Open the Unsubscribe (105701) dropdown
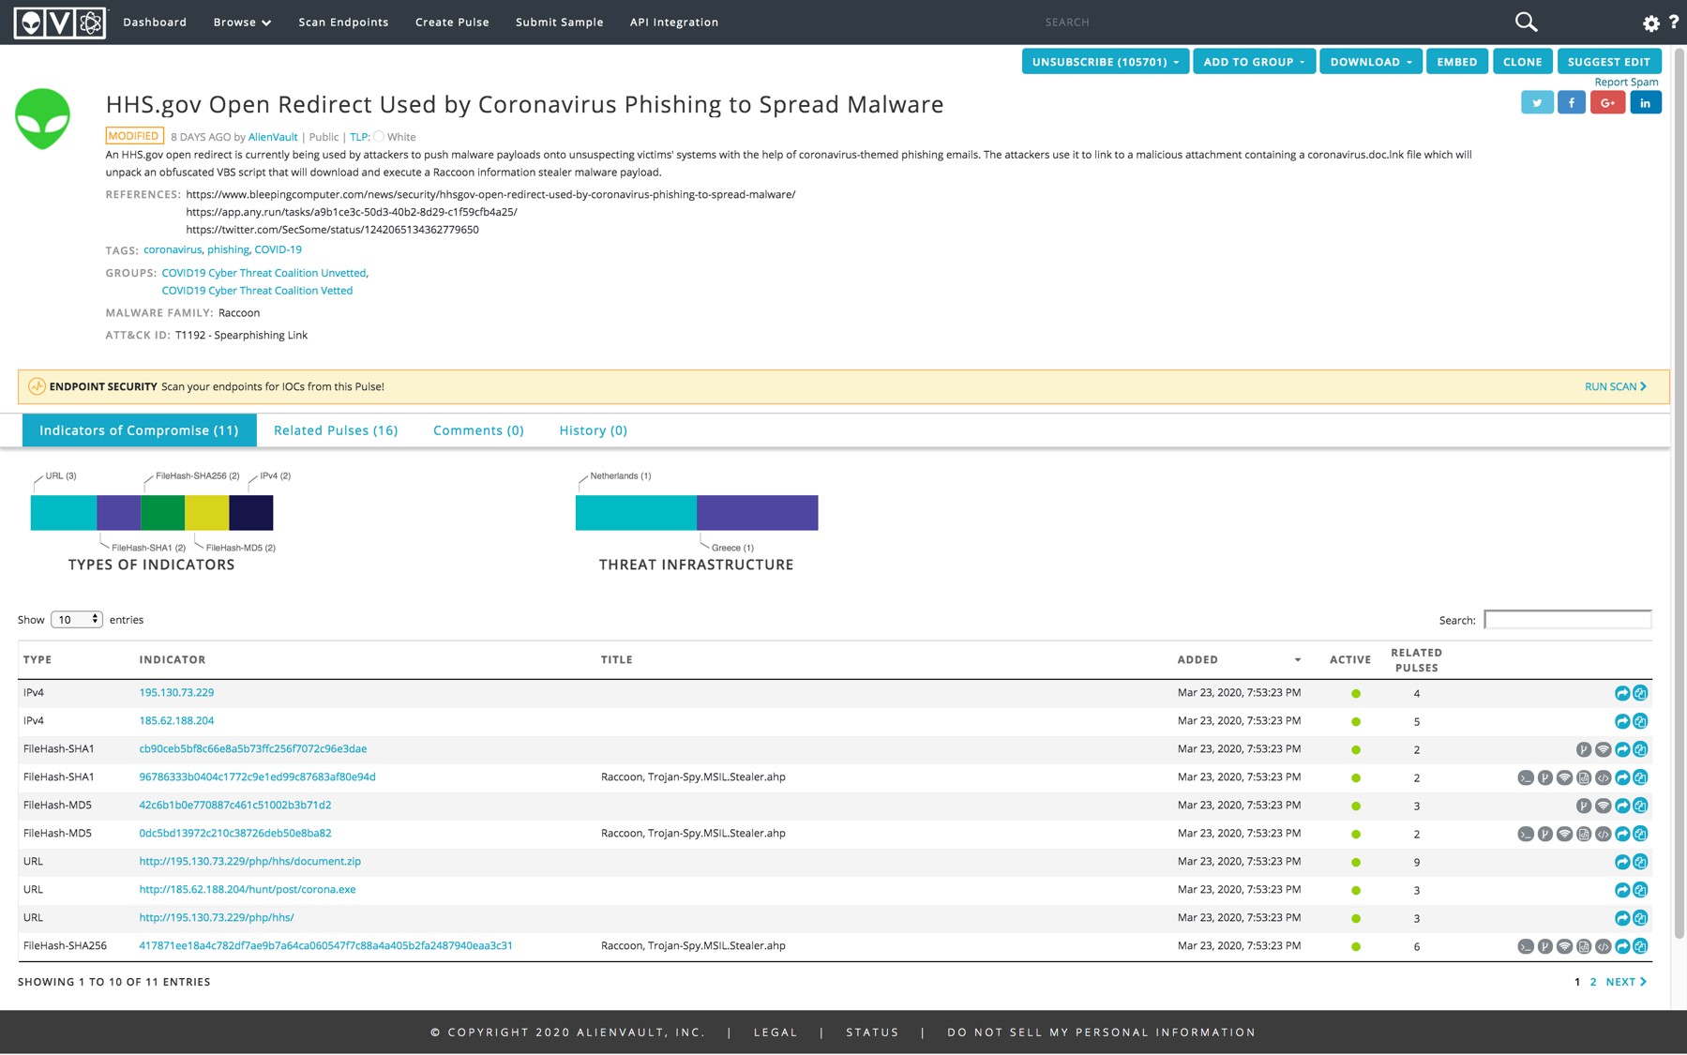This screenshot has width=1687, height=1055. (x=1106, y=62)
